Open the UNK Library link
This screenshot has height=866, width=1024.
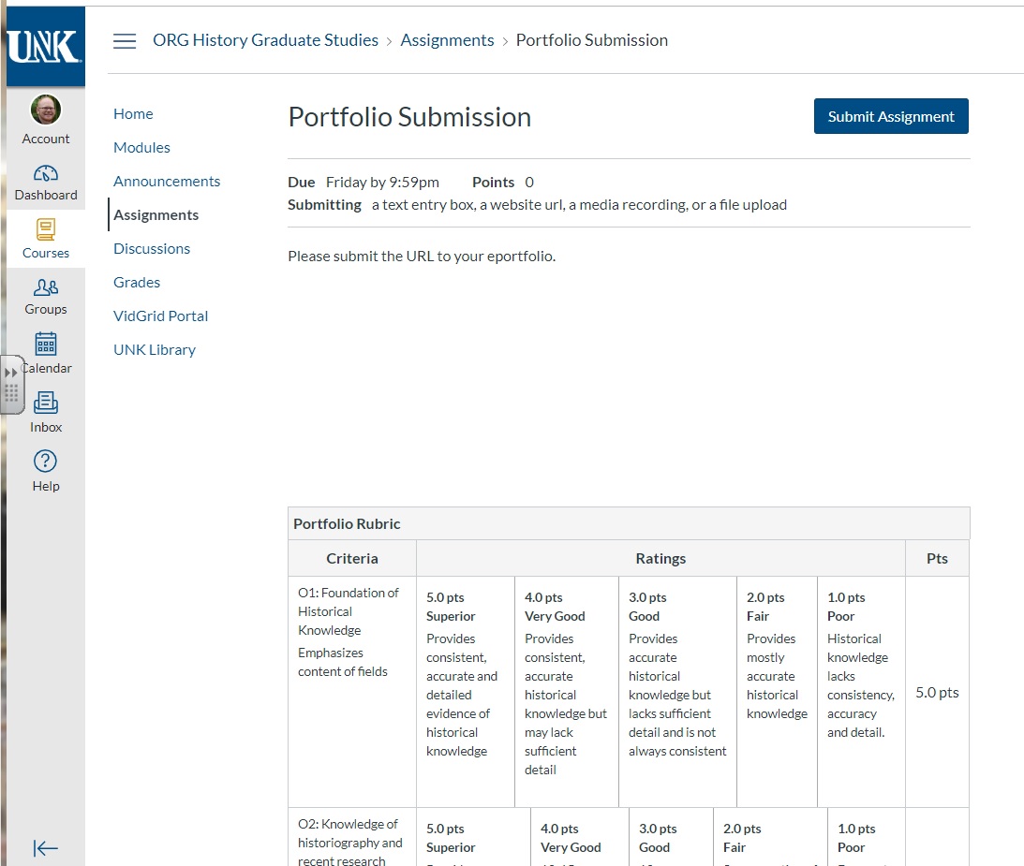pyautogui.click(x=155, y=349)
